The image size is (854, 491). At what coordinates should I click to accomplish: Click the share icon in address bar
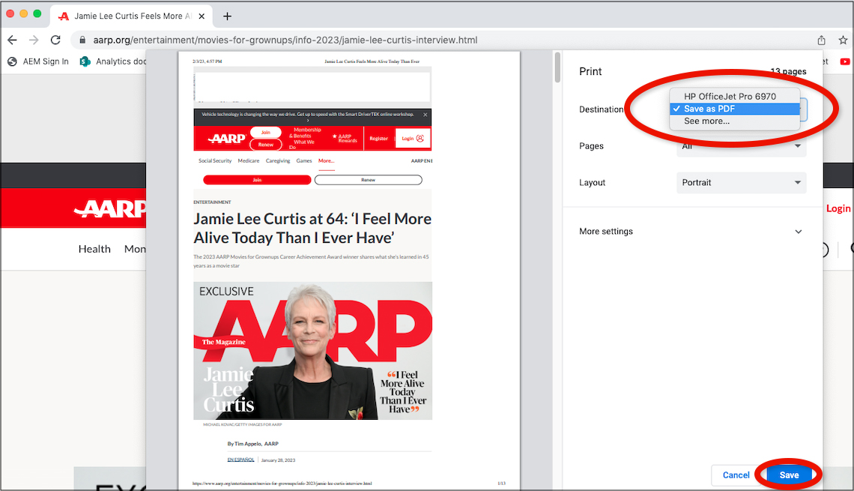pos(821,40)
